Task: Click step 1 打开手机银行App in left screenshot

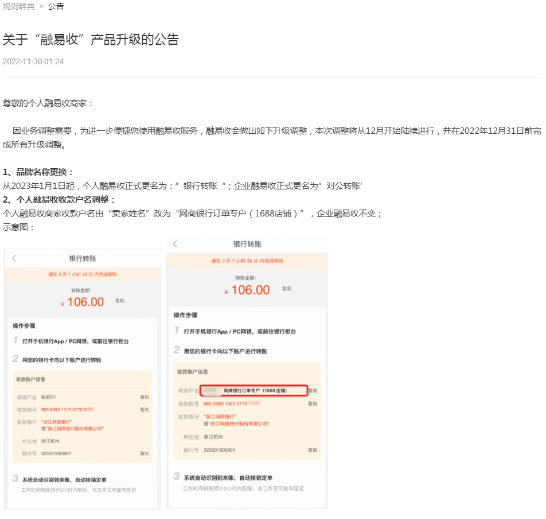Action: coord(76,341)
